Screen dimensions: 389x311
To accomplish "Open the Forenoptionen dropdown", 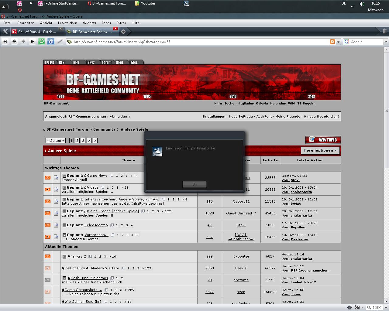I will (x=320, y=150).
